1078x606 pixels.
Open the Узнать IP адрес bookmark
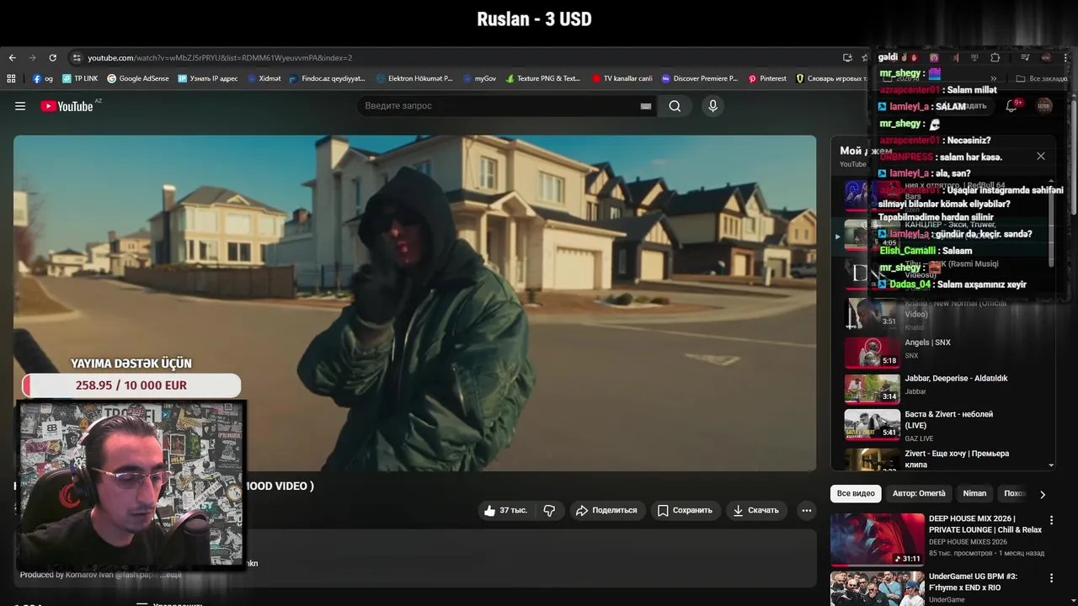[x=208, y=78]
